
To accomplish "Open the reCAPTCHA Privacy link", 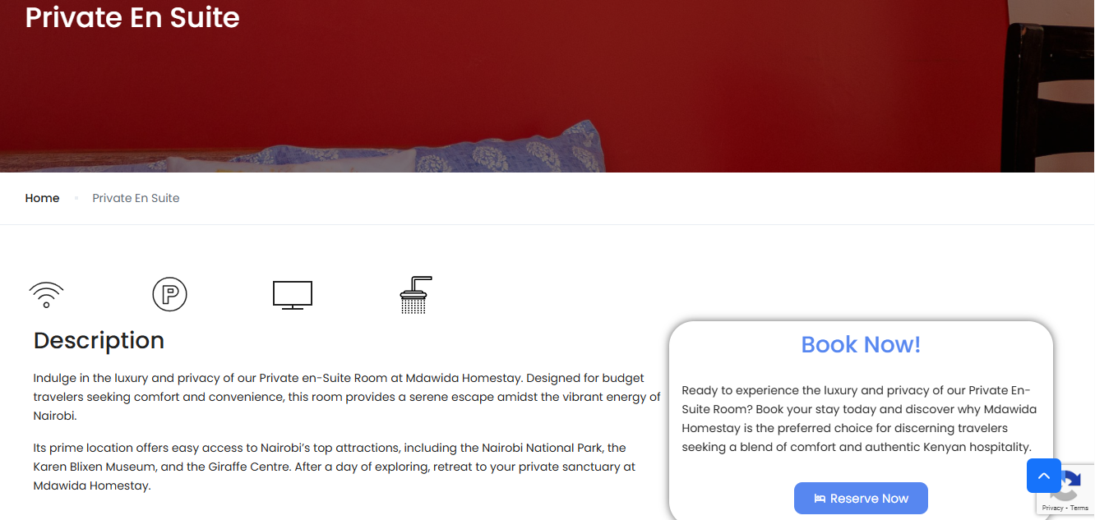I will [x=1052, y=508].
